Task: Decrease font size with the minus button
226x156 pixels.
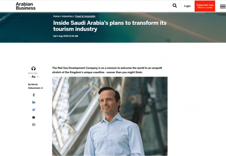Action: pyautogui.click(x=30, y=77)
